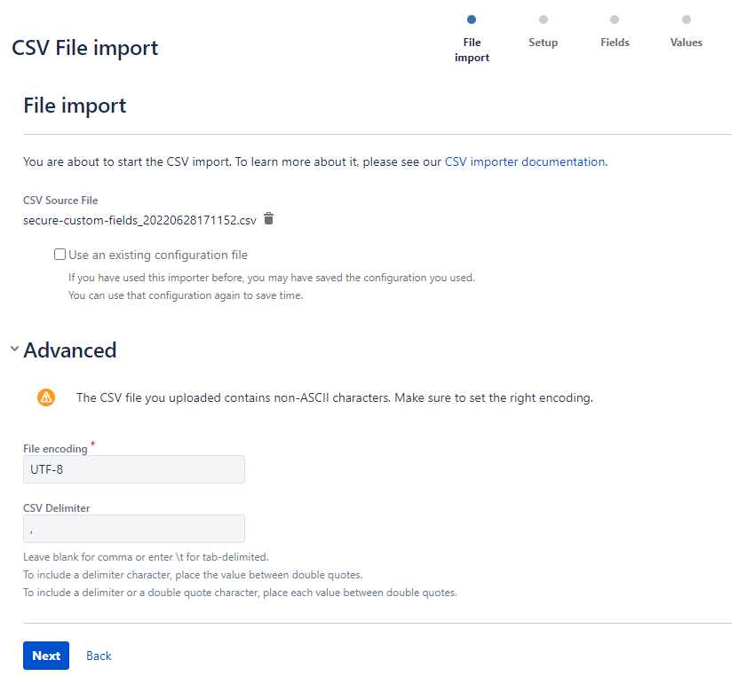The width and height of the screenshot is (754, 676).
Task: Click into the CSV Delimiter text box
Action: pyautogui.click(x=133, y=529)
